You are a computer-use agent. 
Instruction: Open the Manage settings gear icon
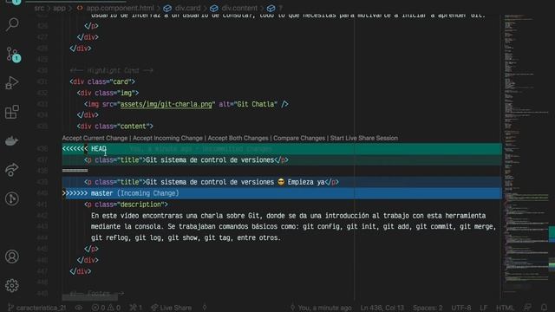[11, 285]
